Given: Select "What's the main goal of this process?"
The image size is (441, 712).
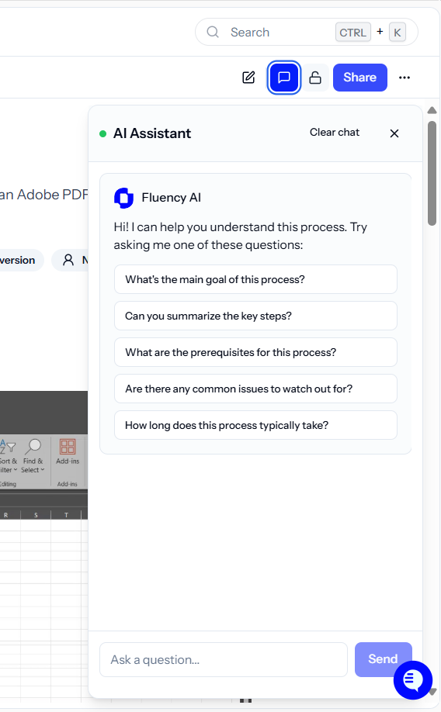Looking at the screenshot, I should tap(255, 279).
